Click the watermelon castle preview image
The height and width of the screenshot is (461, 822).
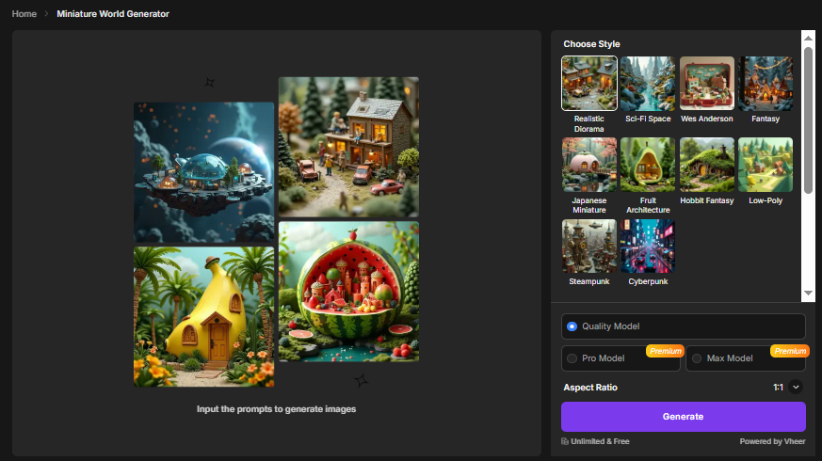coord(348,292)
